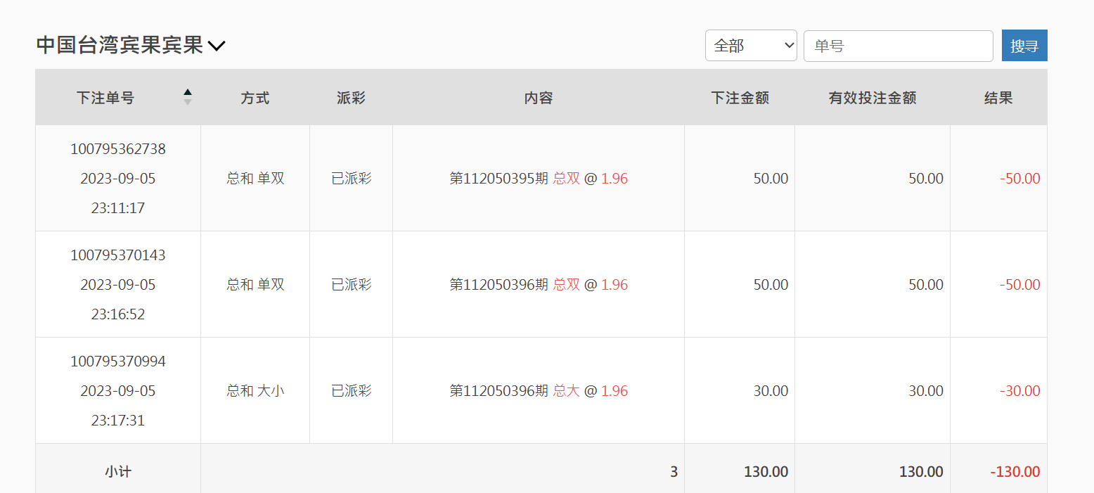
Task: Click the 总大 bet text
Action: [566, 391]
